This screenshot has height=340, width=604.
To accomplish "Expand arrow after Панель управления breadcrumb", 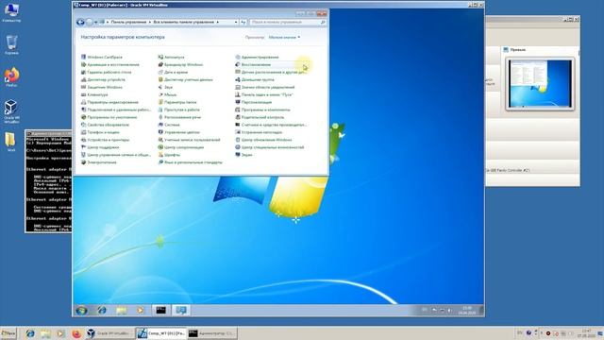I will coord(150,23).
